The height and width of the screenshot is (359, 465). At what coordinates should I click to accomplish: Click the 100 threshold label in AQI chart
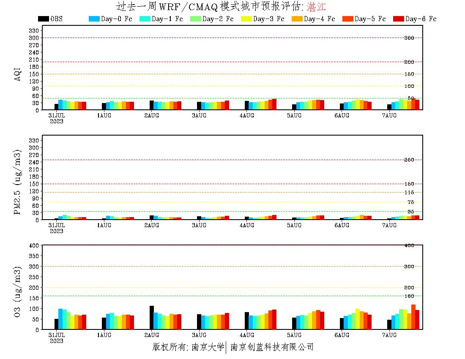(409, 86)
